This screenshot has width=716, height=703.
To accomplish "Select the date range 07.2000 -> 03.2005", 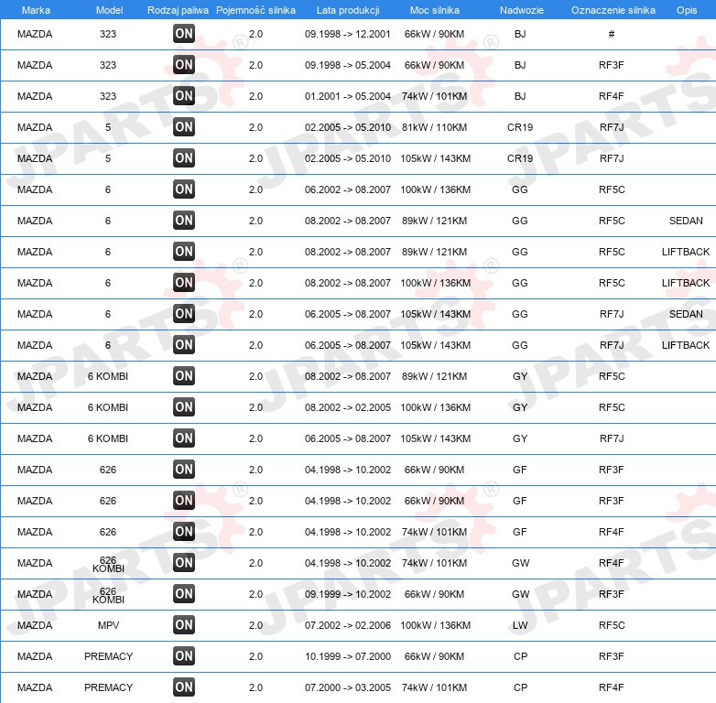I will coord(348,687).
